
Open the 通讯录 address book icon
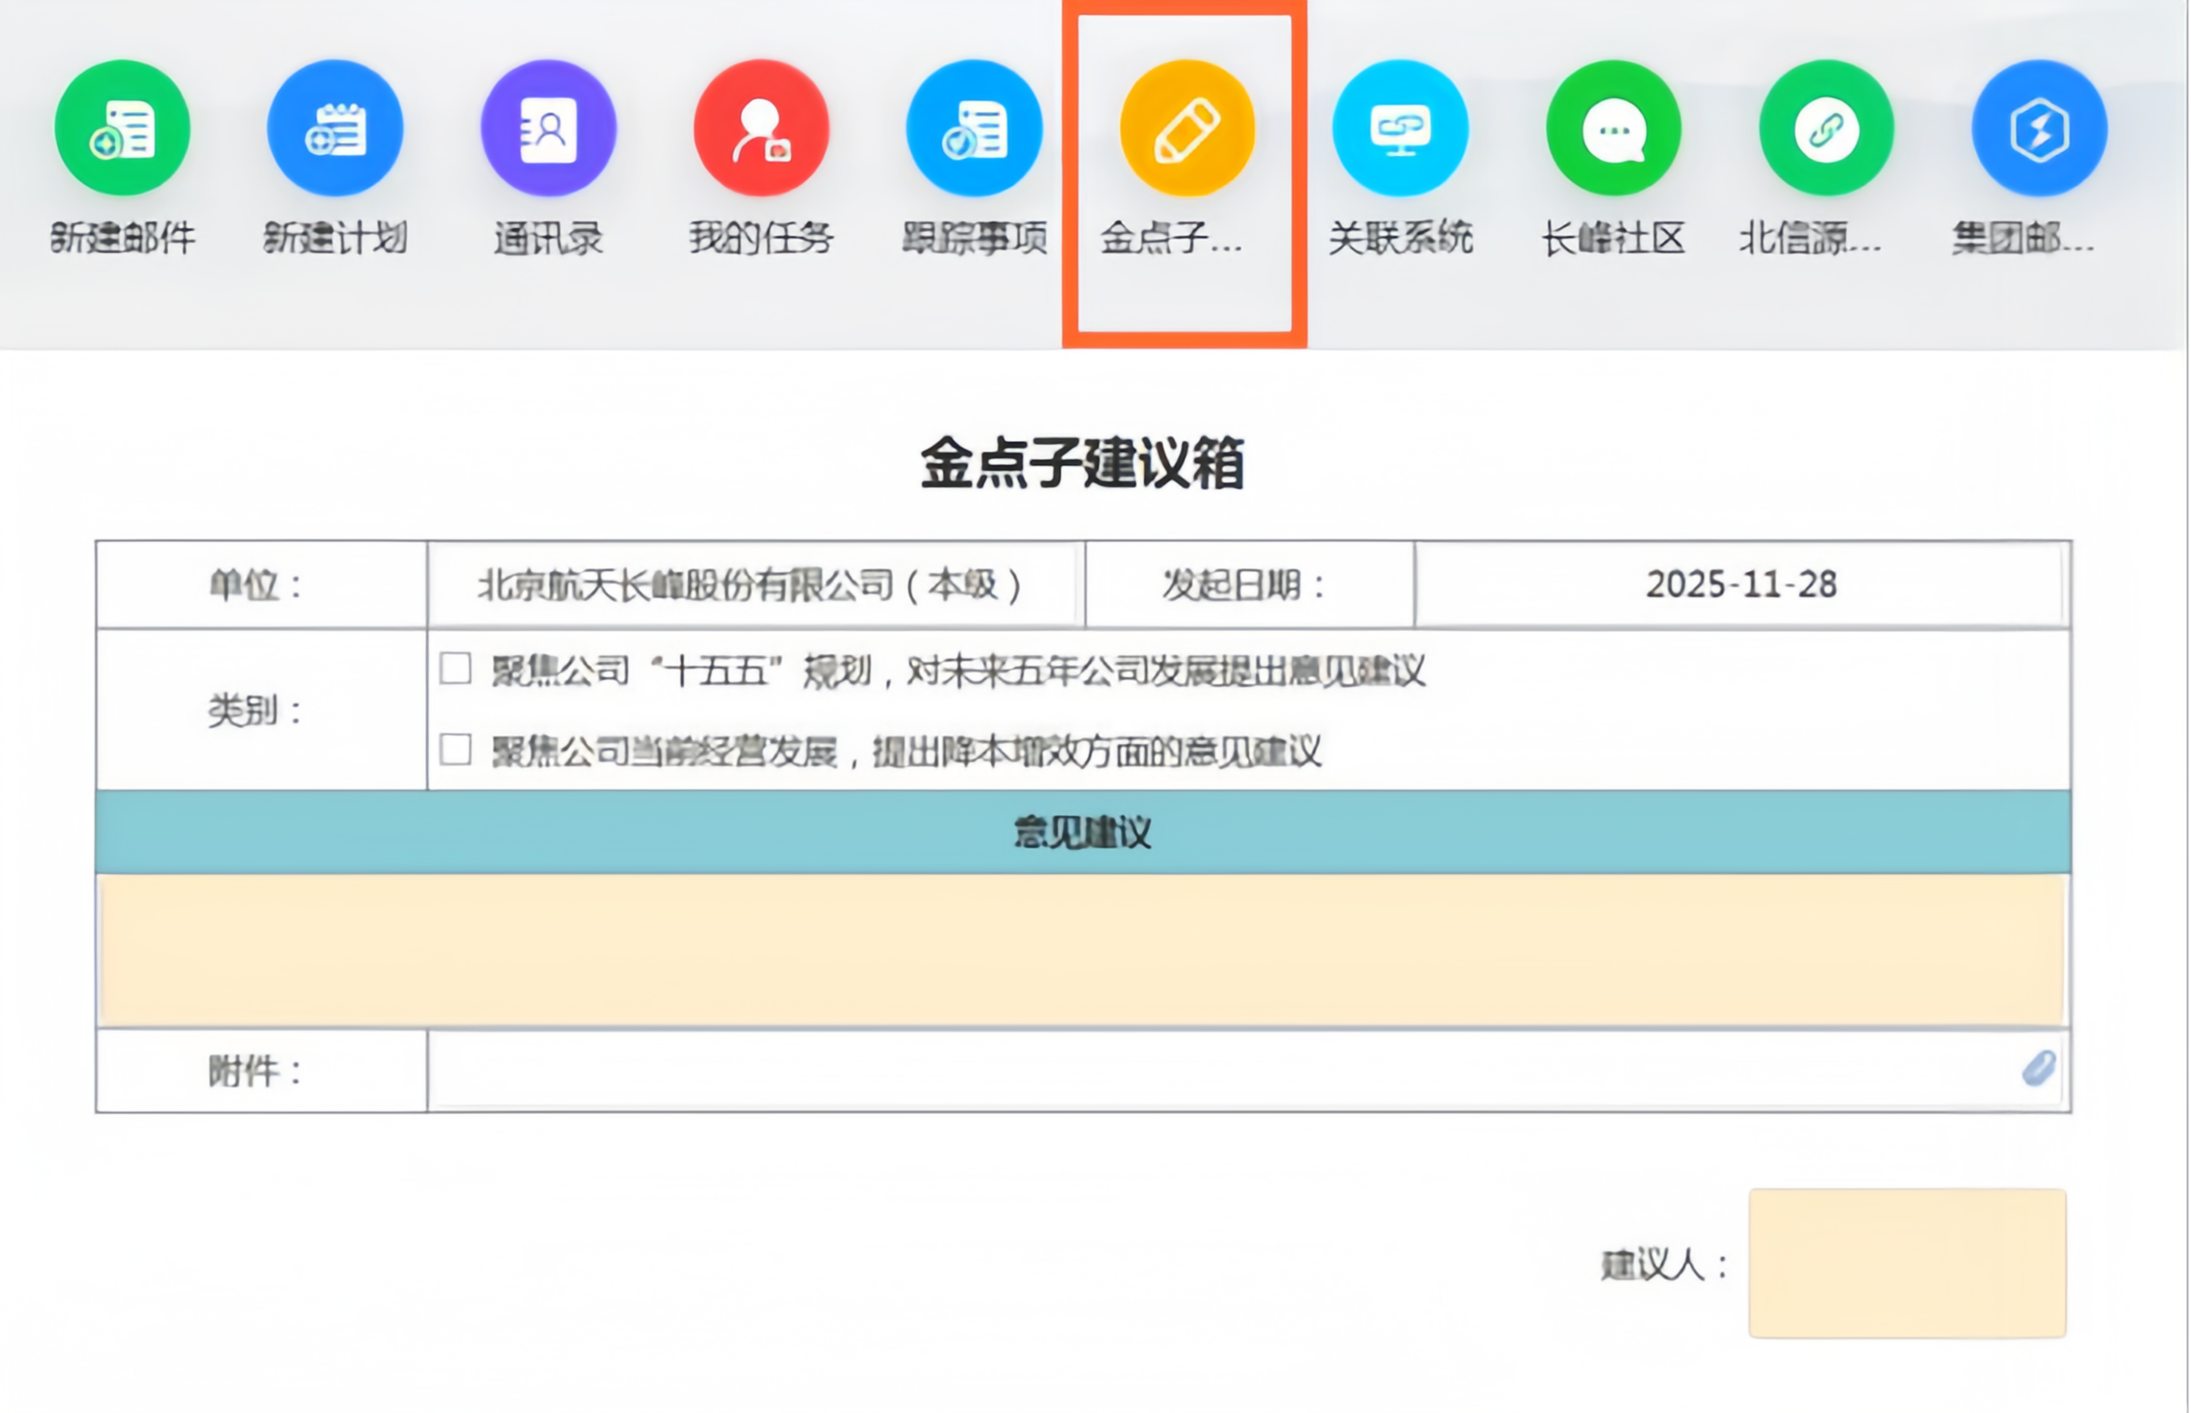click(548, 129)
